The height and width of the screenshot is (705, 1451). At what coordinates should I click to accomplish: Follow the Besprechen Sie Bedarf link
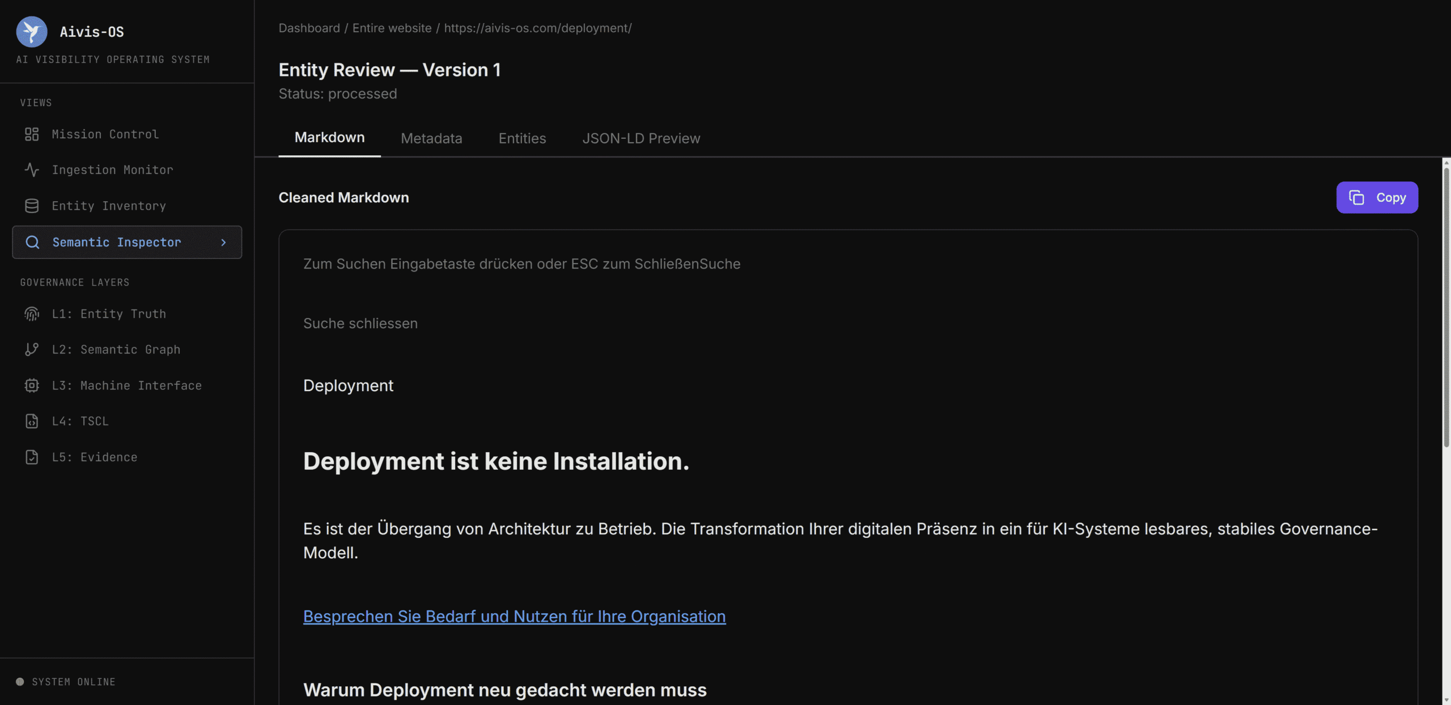(514, 617)
